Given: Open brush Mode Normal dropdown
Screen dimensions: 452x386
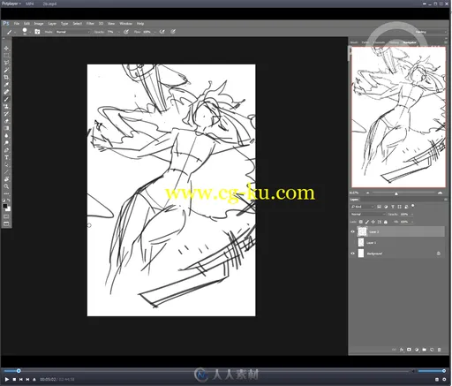Looking at the screenshot, I should [72, 32].
